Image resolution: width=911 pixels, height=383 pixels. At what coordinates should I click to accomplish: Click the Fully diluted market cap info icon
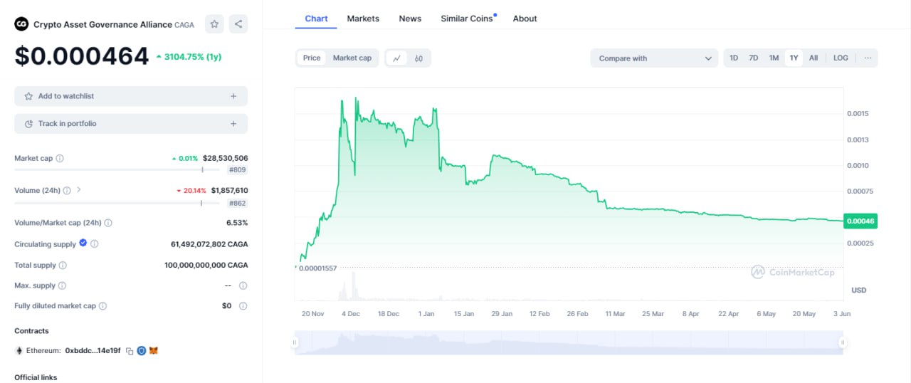[x=102, y=306]
